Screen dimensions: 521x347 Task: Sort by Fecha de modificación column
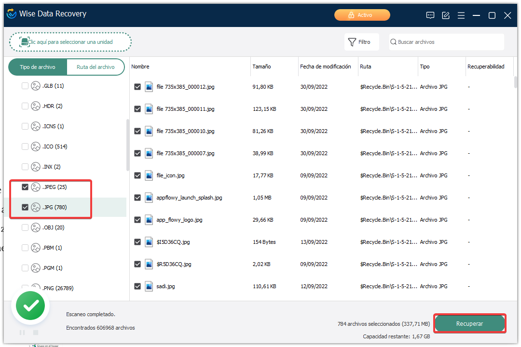coord(325,67)
